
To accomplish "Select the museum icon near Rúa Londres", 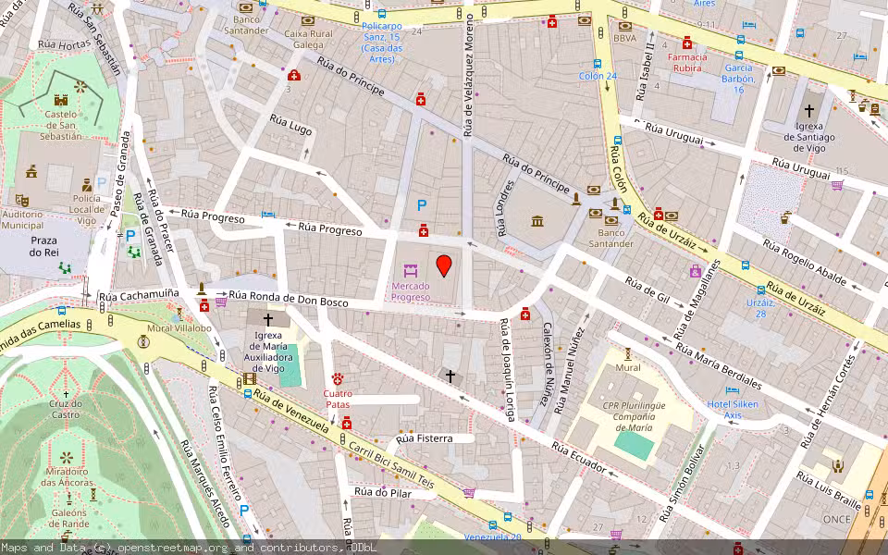I will pos(536,221).
